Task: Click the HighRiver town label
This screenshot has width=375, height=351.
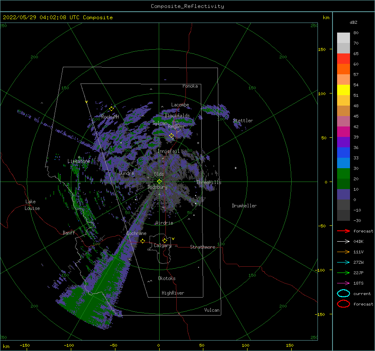Action: [x=173, y=293]
